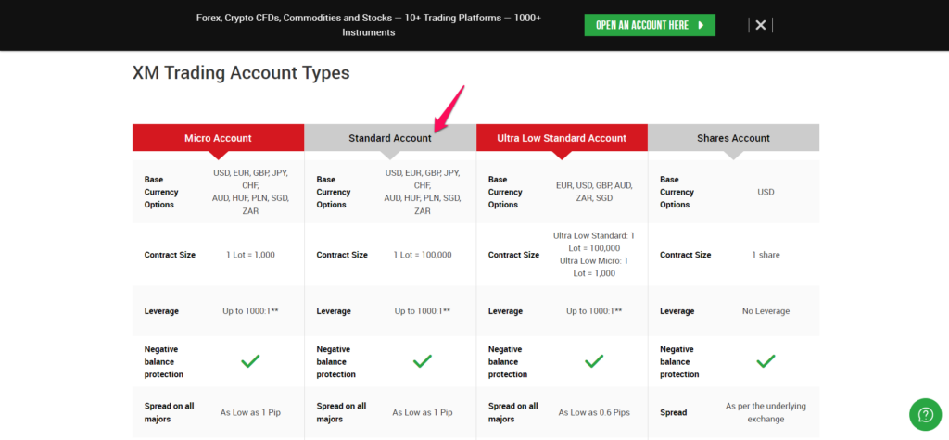This screenshot has width=949, height=440.
Task: Click the 'No Leverage' value
Action: pos(766,311)
